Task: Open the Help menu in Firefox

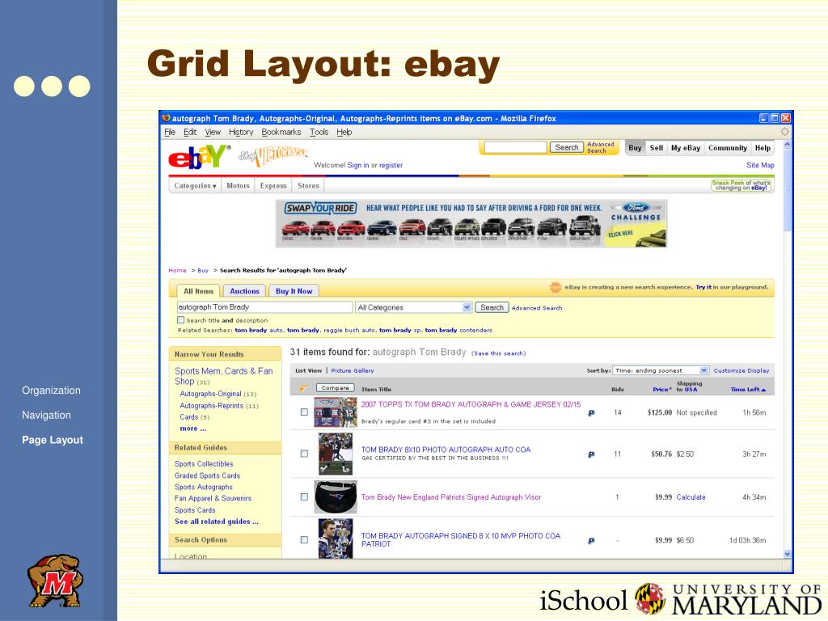Action: click(x=344, y=132)
